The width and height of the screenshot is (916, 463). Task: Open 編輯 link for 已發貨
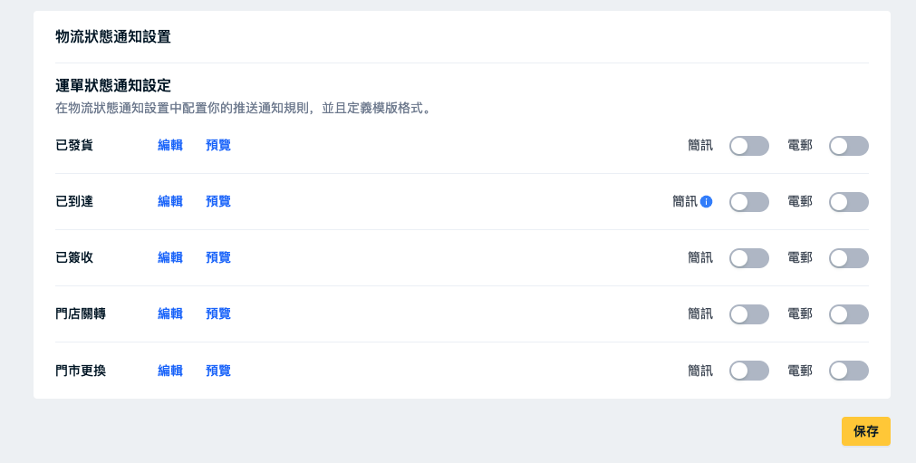[x=170, y=145]
